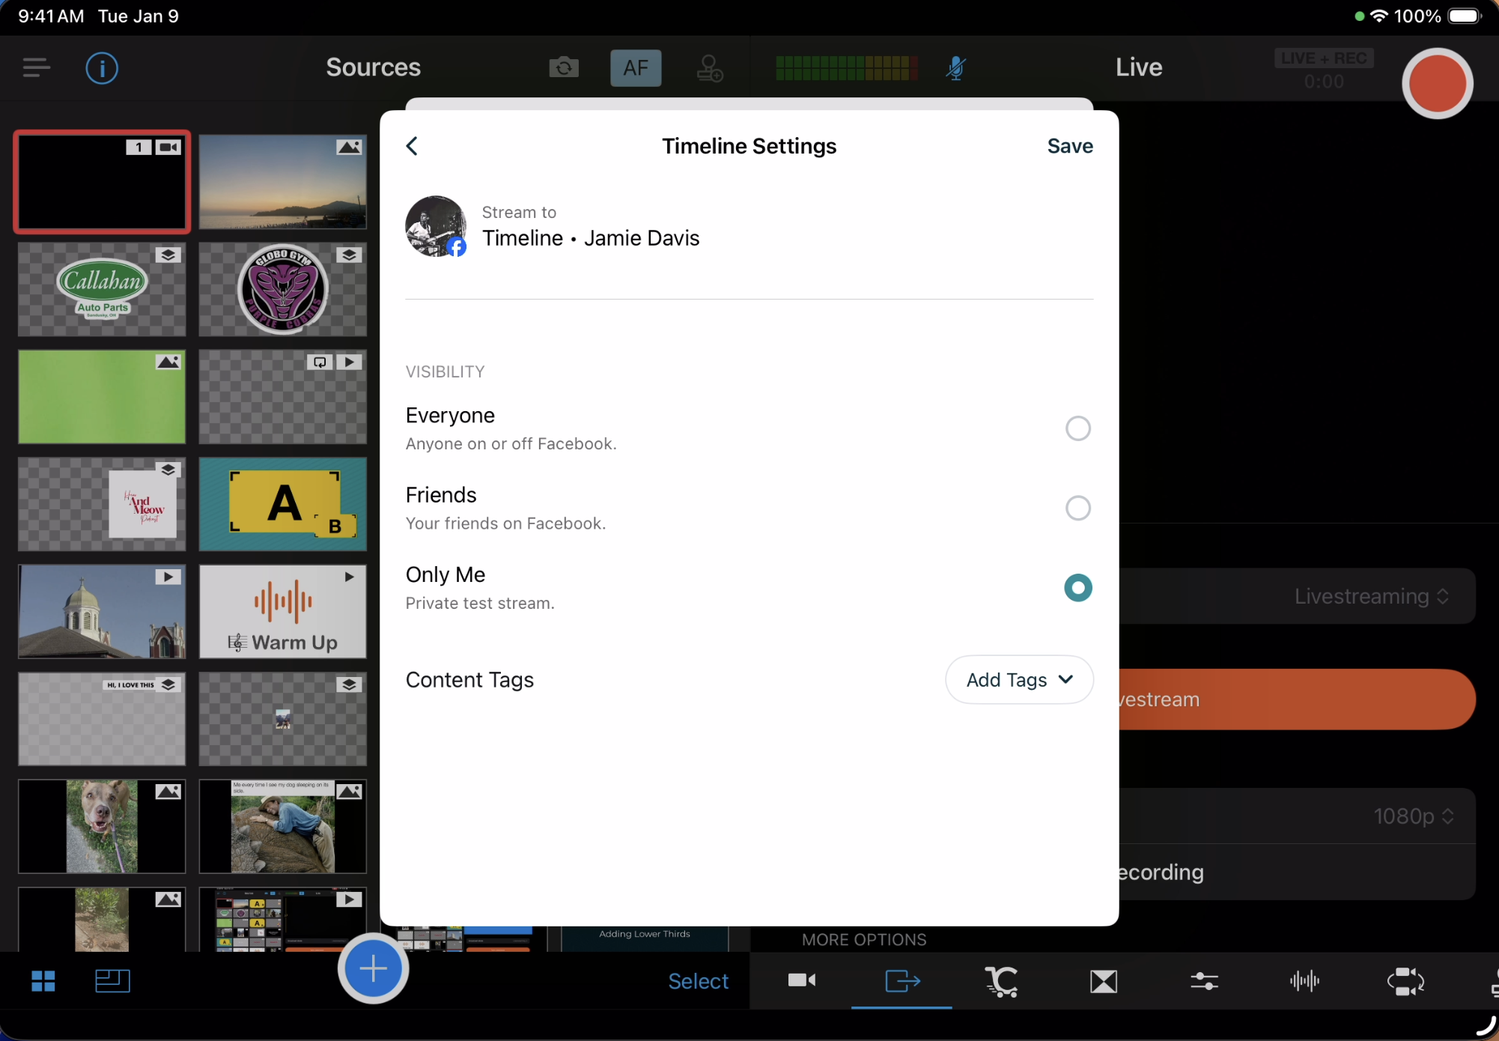The height and width of the screenshot is (1041, 1499).
Task: Go back with the chevron arrow
Action: click(413, 146)
